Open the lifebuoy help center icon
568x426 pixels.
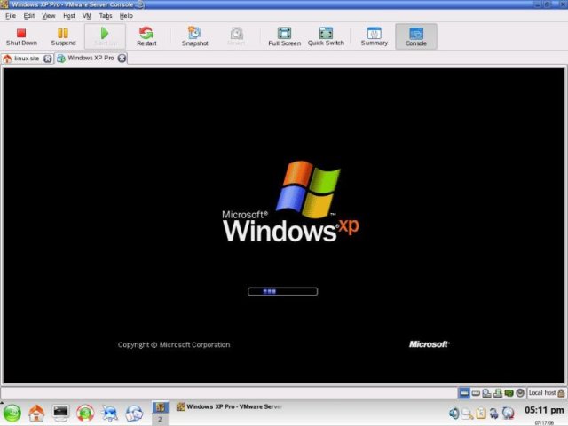[85, 414]
